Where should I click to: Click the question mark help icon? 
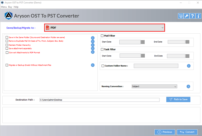click(192, 16)
